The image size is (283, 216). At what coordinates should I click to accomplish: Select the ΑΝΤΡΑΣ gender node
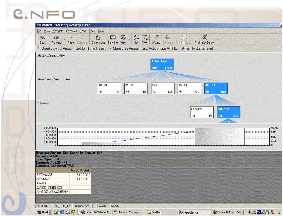click(228, 112)
